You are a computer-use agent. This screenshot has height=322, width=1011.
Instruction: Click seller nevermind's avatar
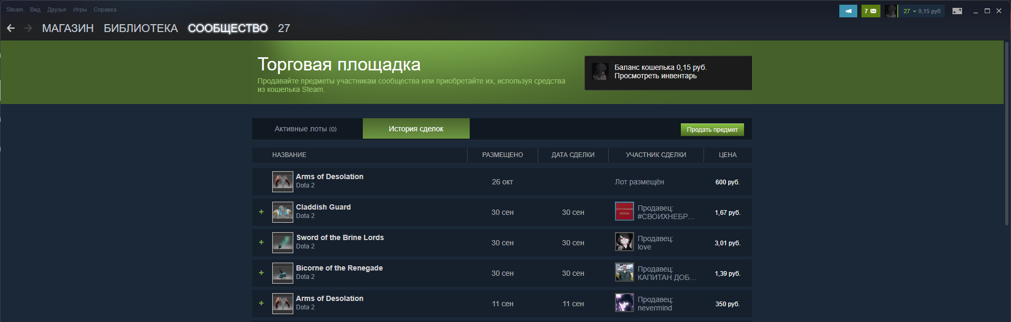(625, 303)
